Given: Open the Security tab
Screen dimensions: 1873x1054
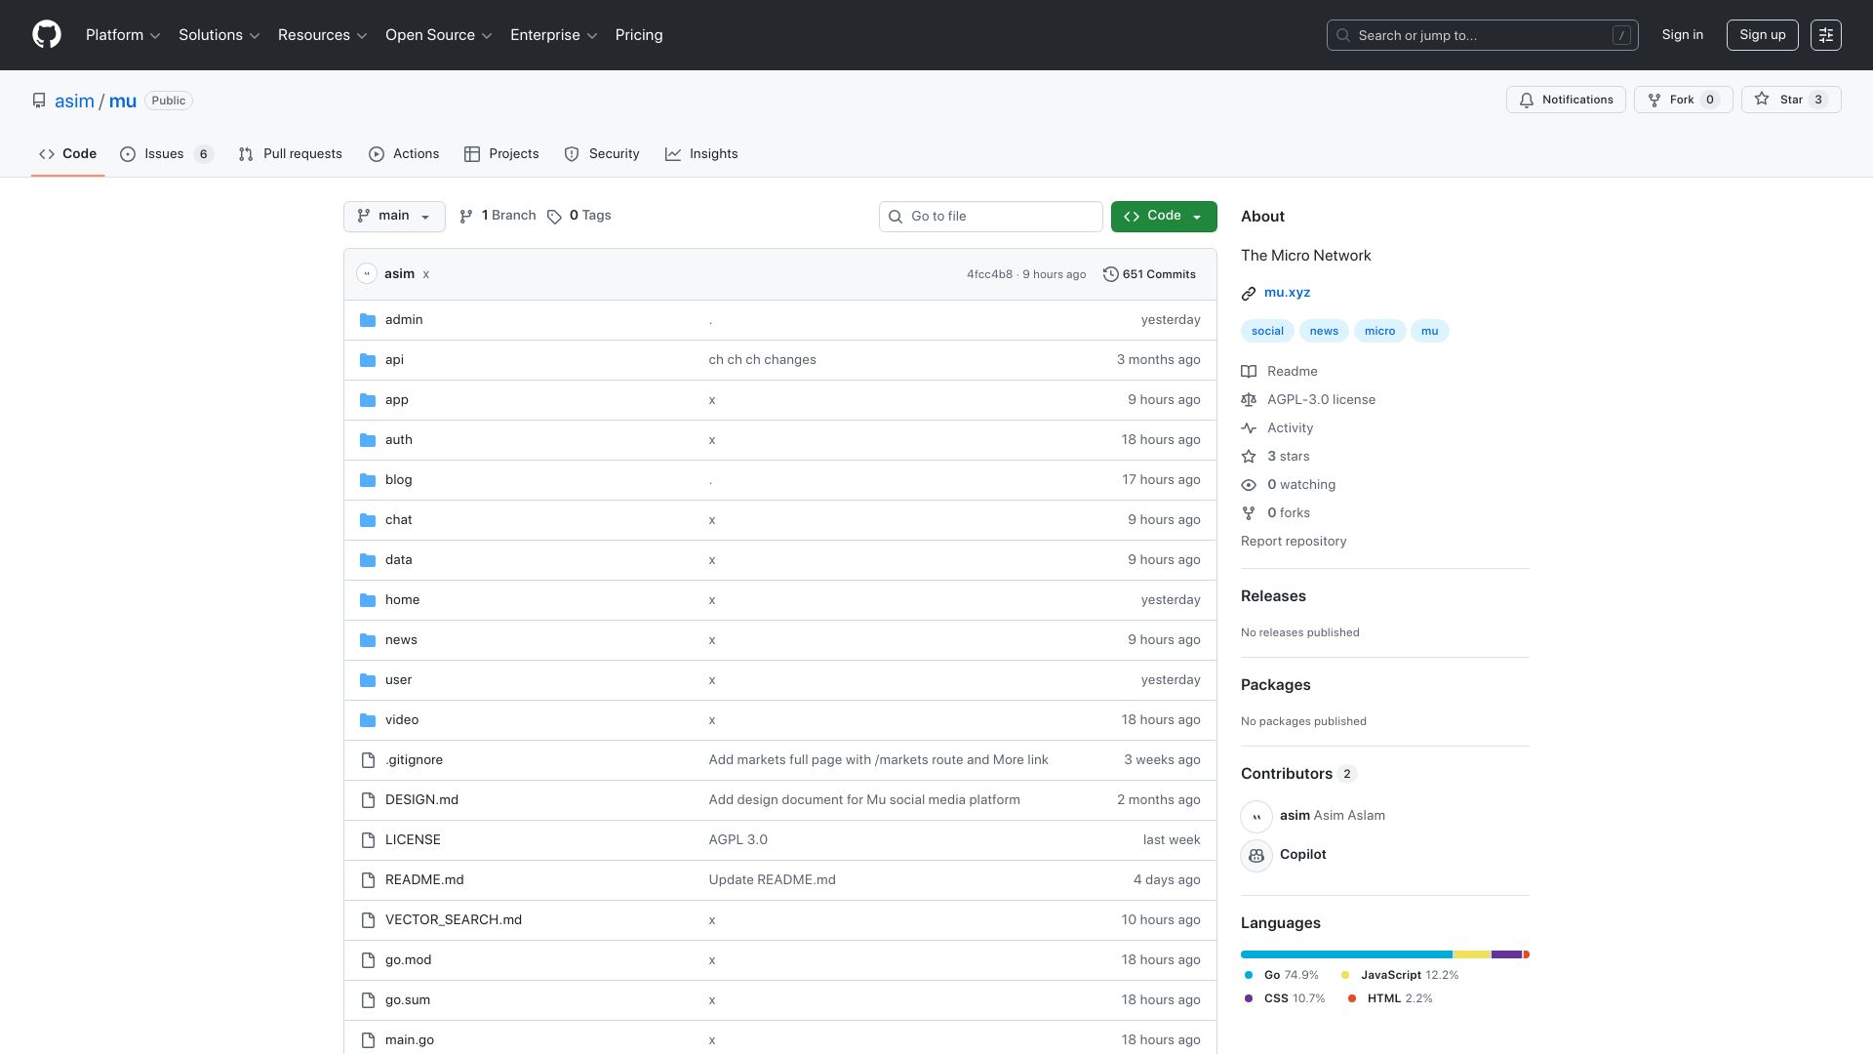Looking at the screenshot, I should click(602, 154).
